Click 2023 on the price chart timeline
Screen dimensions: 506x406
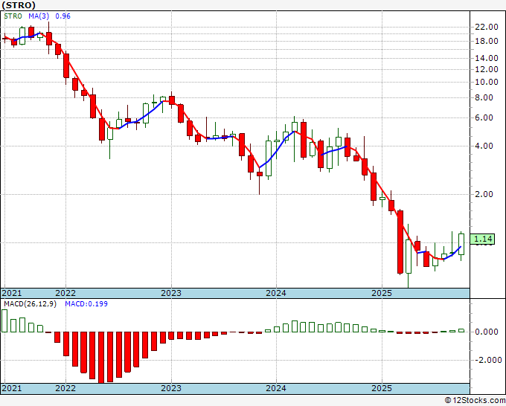pos(171,293)
